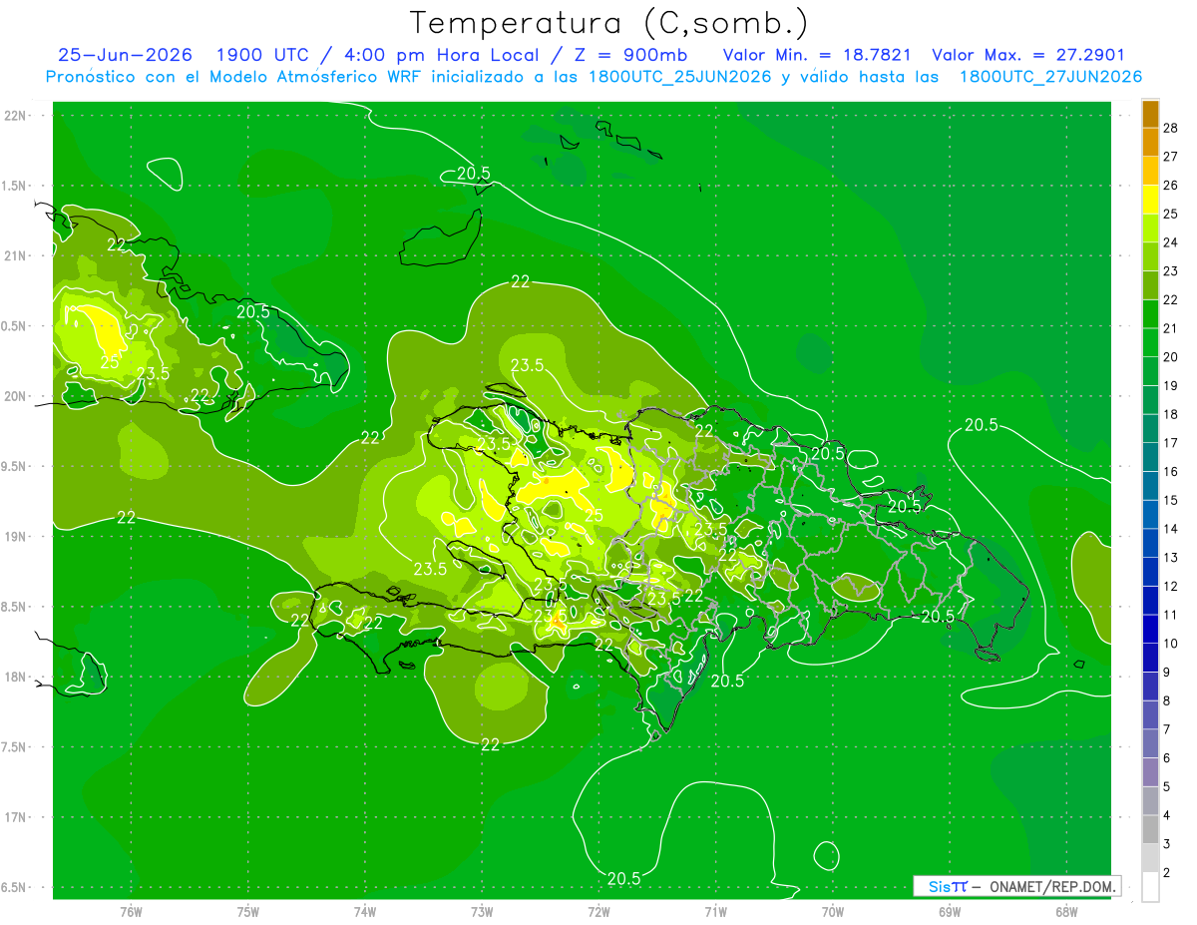Click the orange swatch between 27 and 28
This screenshot has height=925, width=1197.
tap(1150, 143)
